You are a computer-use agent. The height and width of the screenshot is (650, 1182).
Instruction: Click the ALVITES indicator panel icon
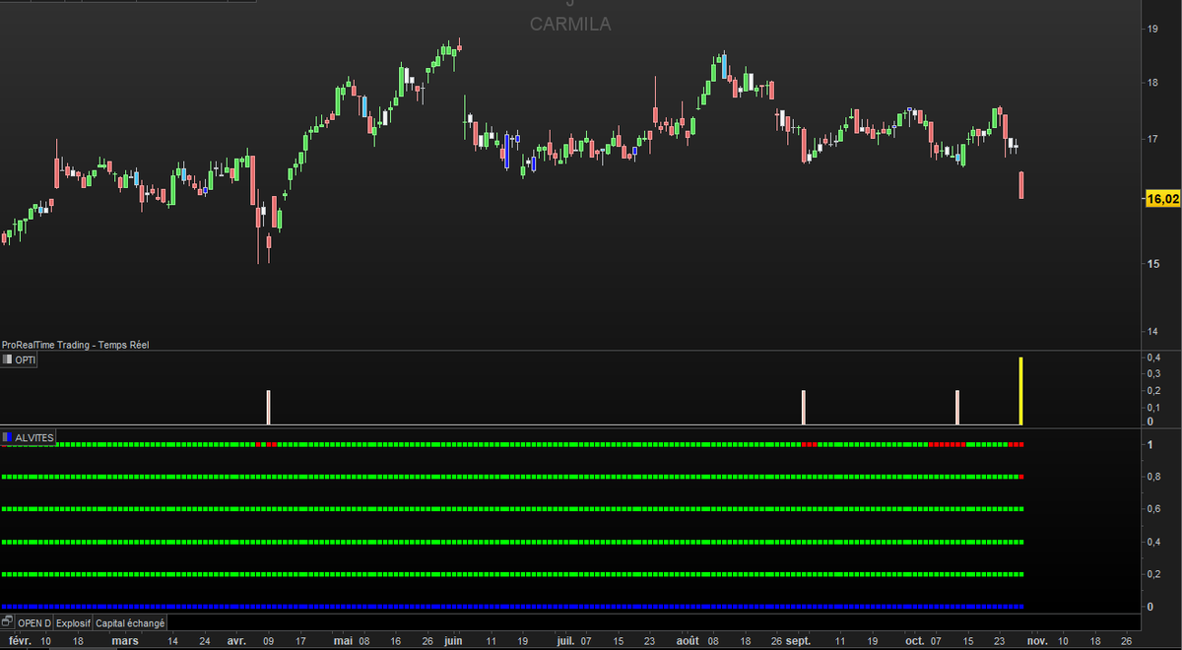pyautogui.click(x=8, y=436)
